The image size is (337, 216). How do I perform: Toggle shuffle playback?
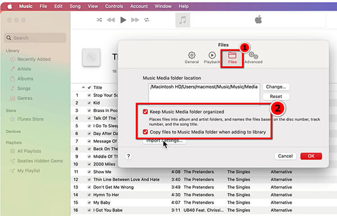[99, 20]
